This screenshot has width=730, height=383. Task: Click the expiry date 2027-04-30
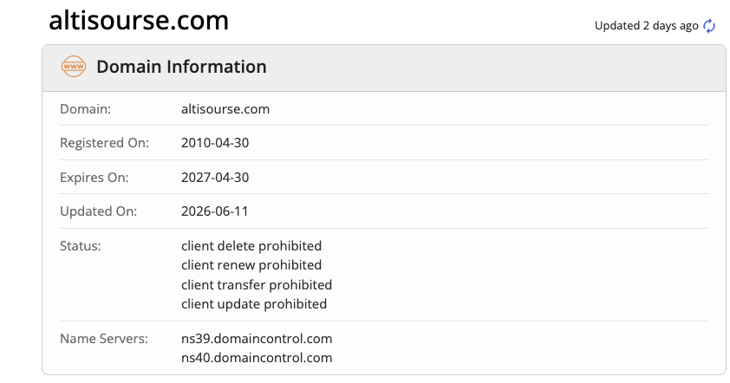click(215, 178)
